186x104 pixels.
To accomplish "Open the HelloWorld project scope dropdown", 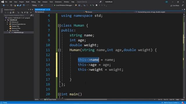I will (x=60, y=12).
